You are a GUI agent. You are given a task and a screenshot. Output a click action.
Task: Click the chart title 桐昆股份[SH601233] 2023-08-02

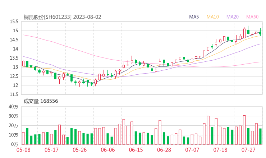[62, 17]
